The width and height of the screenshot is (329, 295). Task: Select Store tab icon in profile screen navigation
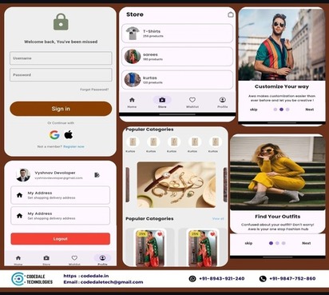coord(46,257)
